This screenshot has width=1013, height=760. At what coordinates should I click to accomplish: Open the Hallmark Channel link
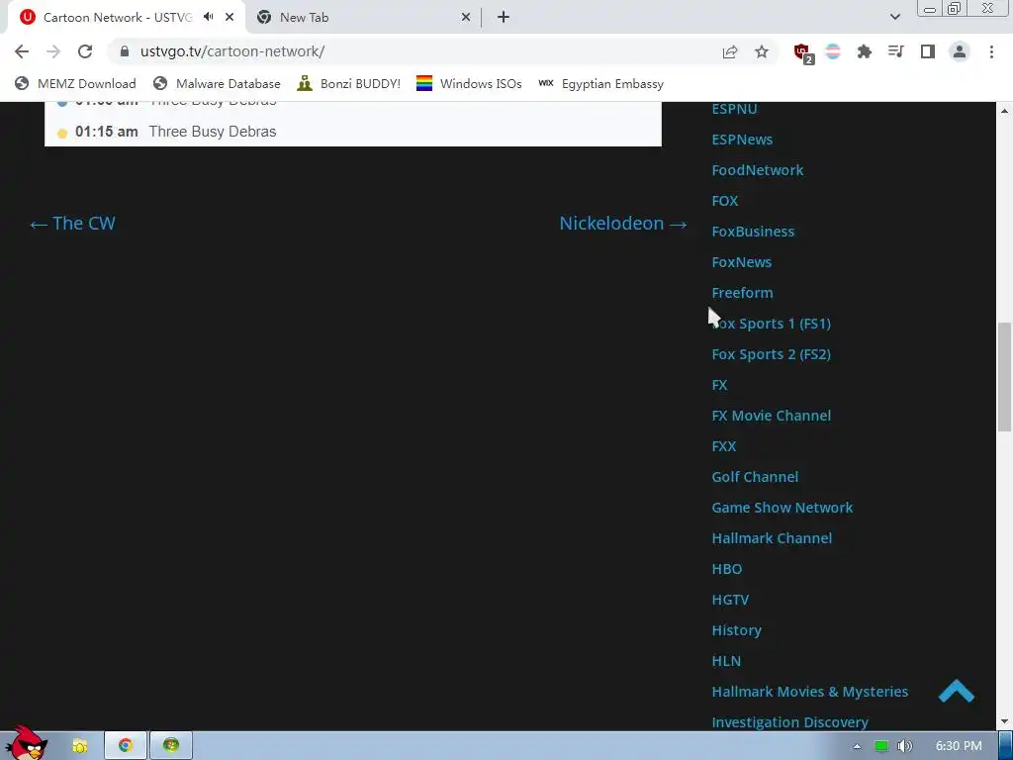coord(772,538)
